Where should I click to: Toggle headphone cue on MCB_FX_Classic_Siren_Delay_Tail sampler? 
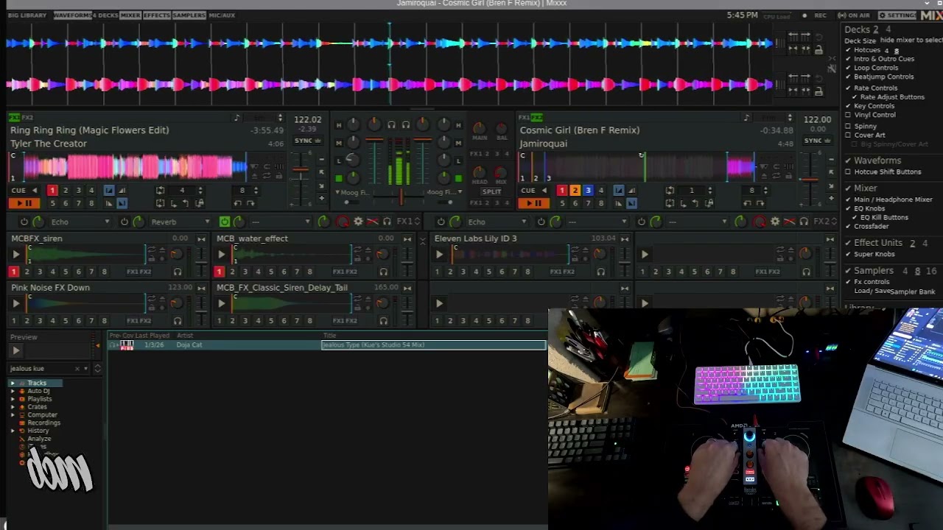click(x=383, y=321)
